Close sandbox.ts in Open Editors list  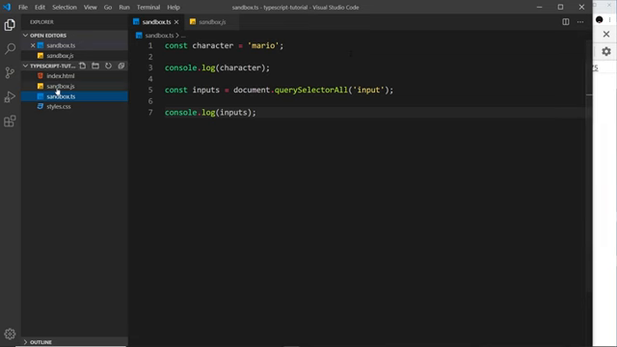pyautogui.click(x=33, y=45)
